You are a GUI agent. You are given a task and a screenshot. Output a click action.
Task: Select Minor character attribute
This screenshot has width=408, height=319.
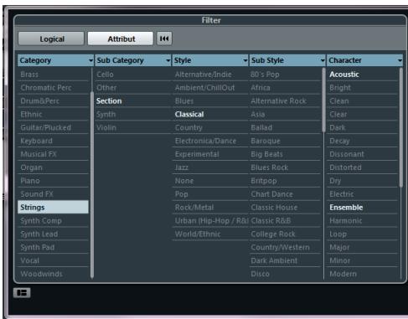point(363,260)
